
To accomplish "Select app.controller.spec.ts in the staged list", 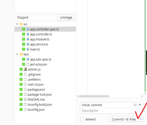I will coord(45,29).
